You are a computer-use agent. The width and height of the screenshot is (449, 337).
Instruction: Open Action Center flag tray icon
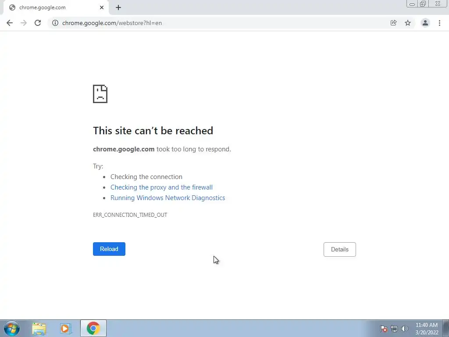(384, 329)
